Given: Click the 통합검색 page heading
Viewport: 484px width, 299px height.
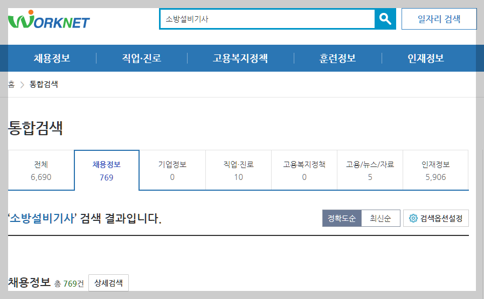Looking at the screenshot, I should (36, 128).
